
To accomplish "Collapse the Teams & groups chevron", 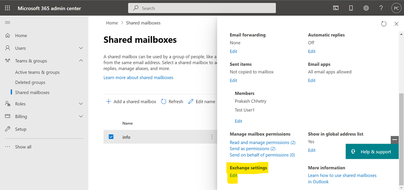I will (x=81, y=61).
